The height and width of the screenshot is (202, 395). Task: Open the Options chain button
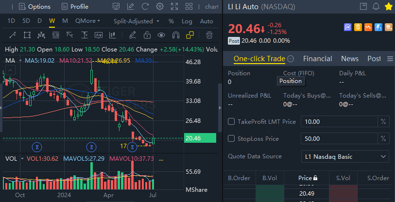tap(34, 6)
